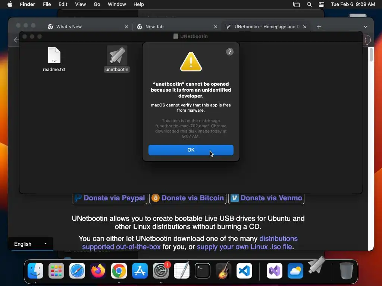Open the File menu

pyautogui.click(x=47, y=4)
